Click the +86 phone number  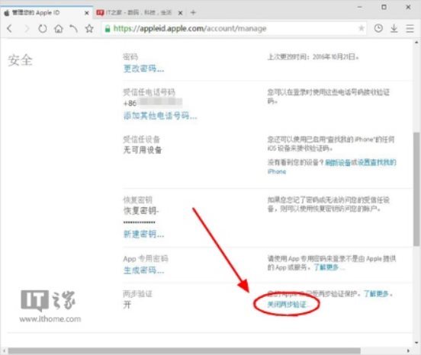click(x=153, y=103)
